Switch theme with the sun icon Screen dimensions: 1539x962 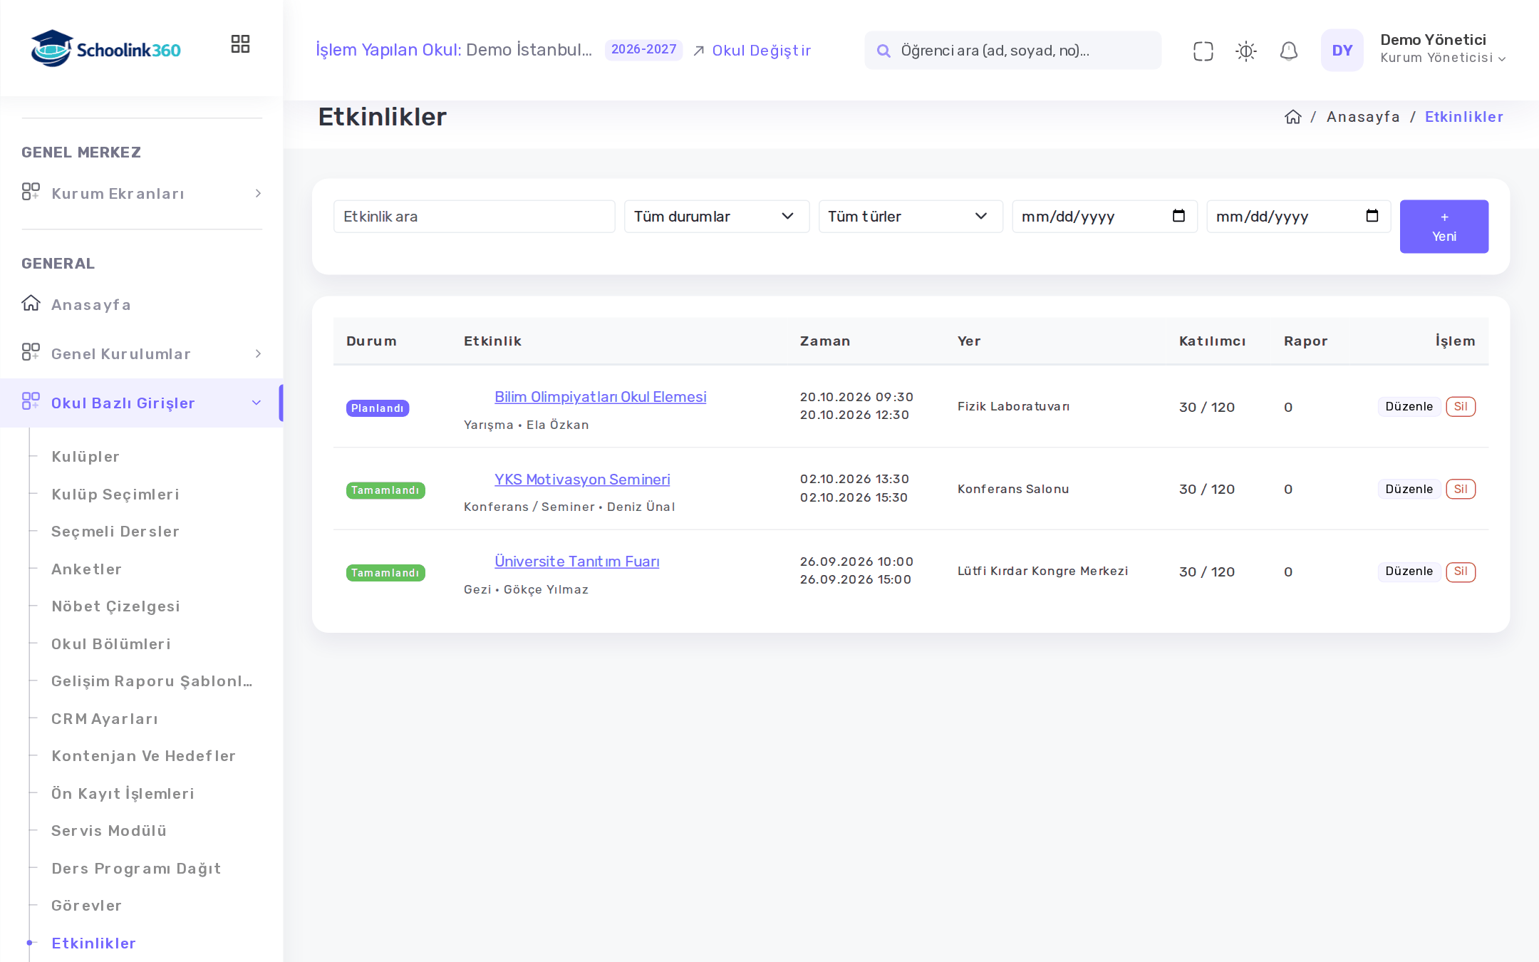1245,51
